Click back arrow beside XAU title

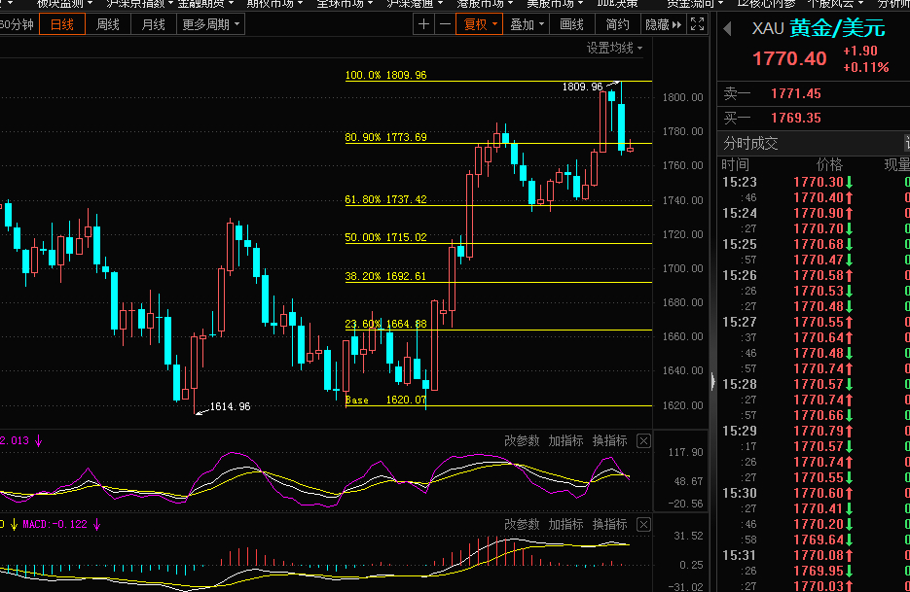[727, 28]
